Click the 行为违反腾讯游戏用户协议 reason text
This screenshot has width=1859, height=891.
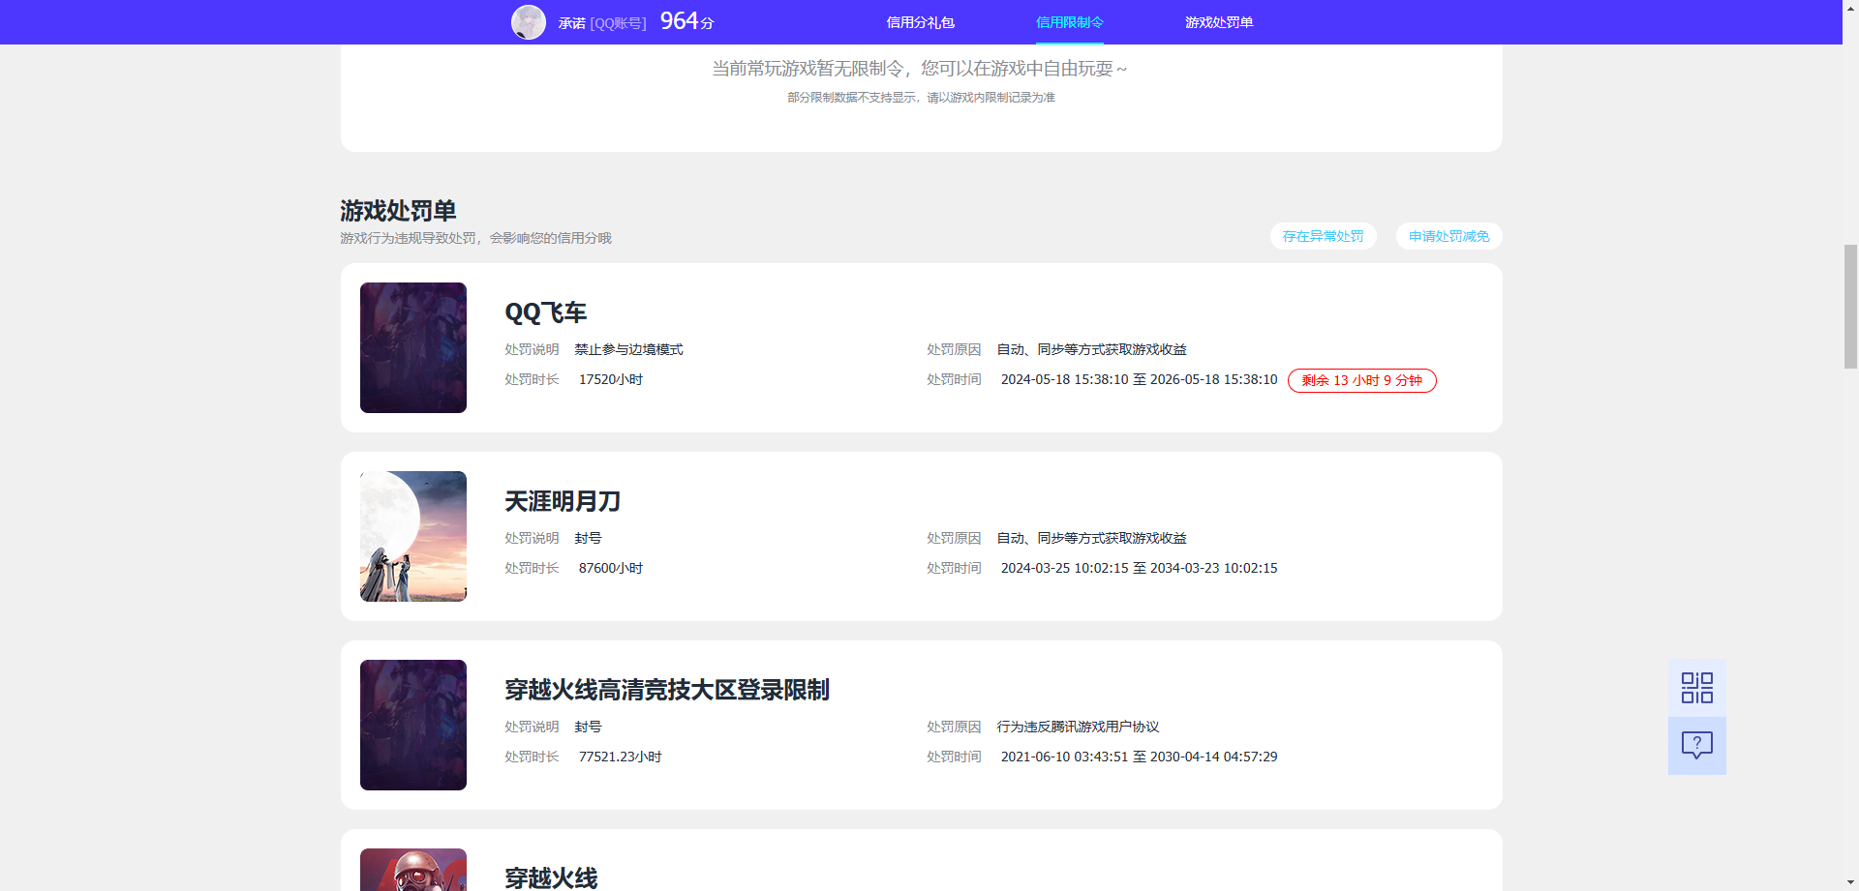coord(1078,727)
